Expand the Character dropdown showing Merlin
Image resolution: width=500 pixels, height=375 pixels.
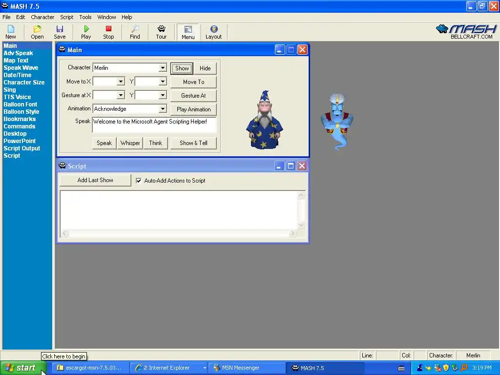[x=163, y=67]
